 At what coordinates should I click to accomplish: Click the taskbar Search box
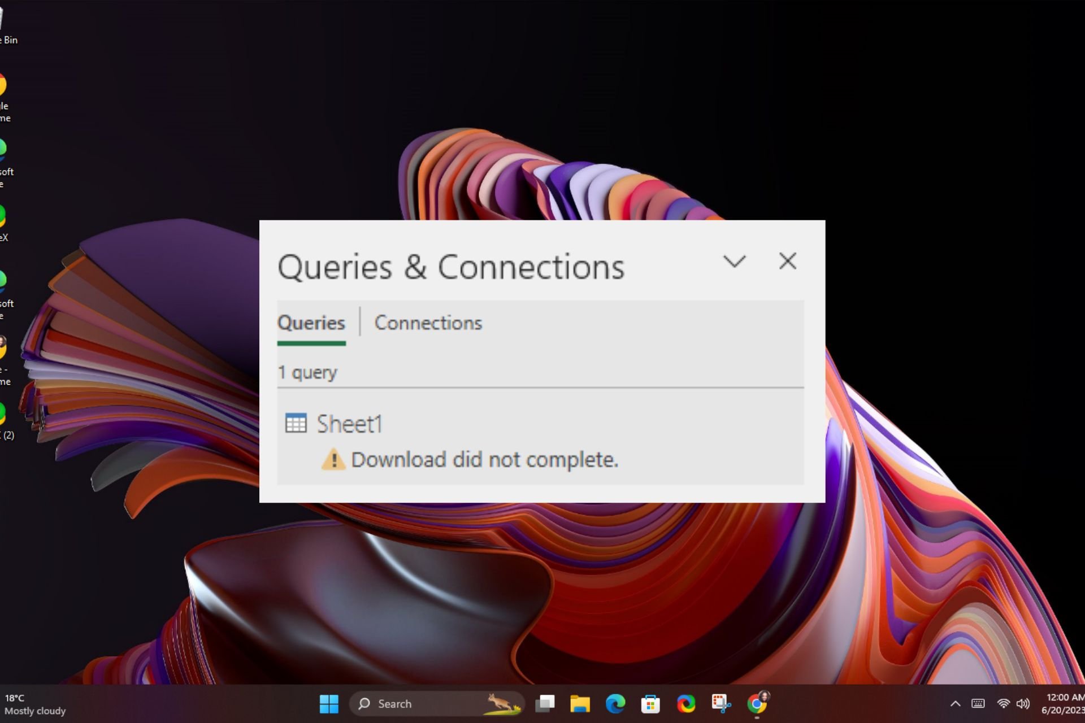(437, 704)
